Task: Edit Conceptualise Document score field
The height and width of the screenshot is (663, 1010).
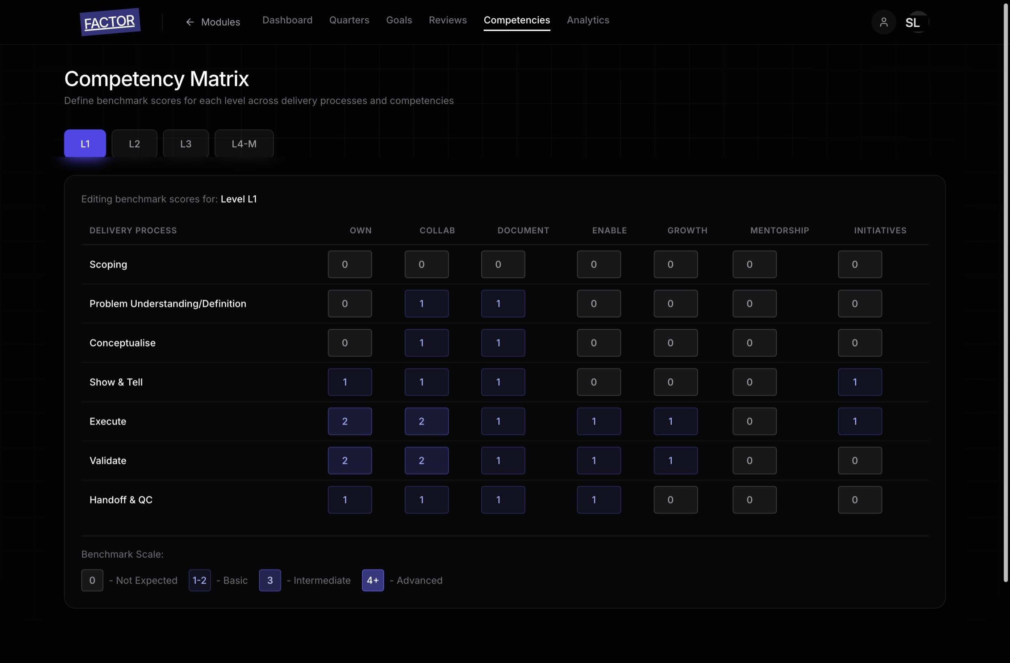Action: [503, 342]
